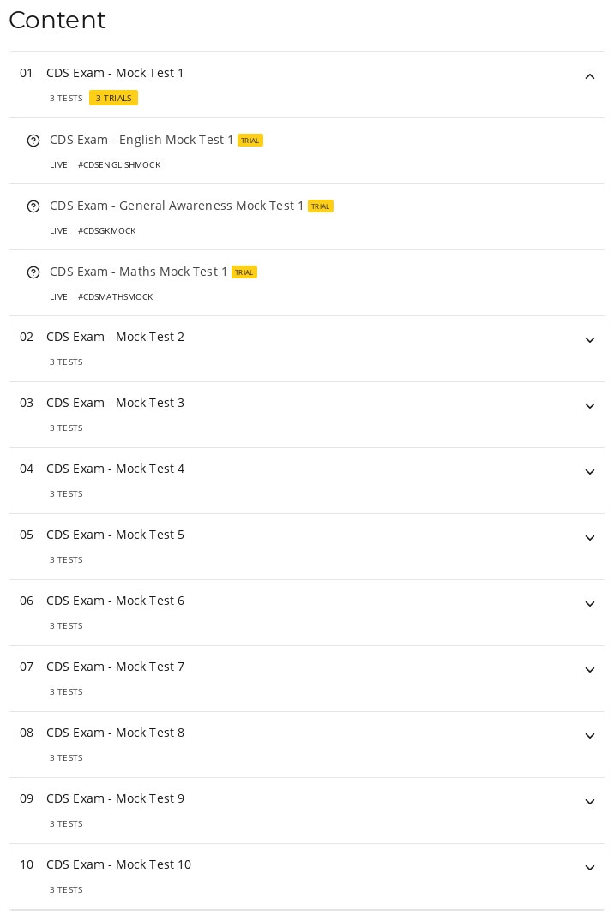Open CDS Exam - Maths Mock Test 1

138,272
